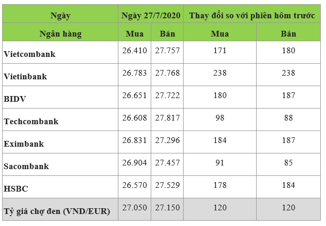Click Vietcombank buy change value 171
This screenshot has width=326, height=226.
coord(220,50)
